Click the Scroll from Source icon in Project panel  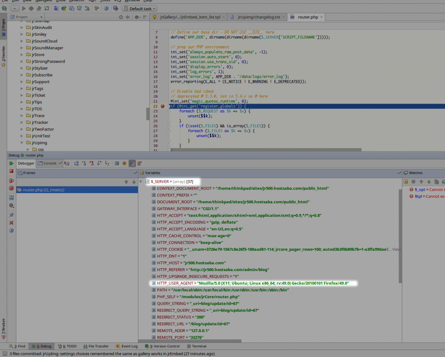[121, 17]
